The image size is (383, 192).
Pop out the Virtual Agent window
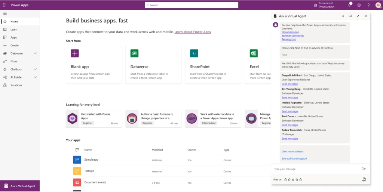pyautogui.click(x=343, y=16)
